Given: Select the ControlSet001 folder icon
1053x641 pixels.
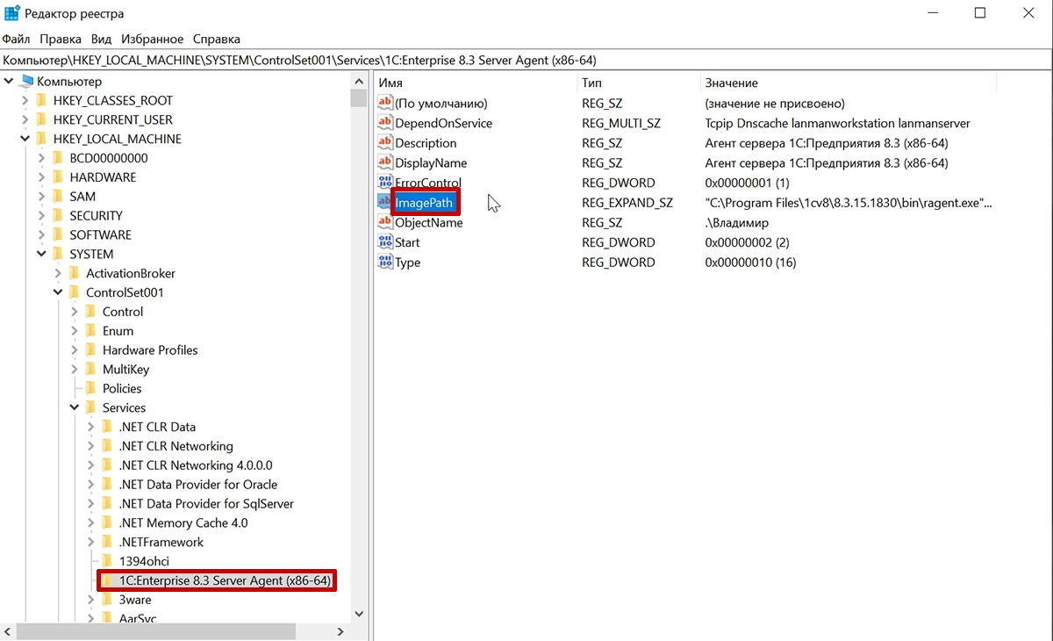Looking at the screenshot, I should [74, 292].
